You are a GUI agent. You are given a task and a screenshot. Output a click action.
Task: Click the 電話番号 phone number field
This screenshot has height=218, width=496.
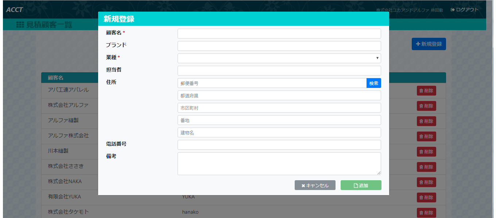pyautogui.click(x=279, y=145)
